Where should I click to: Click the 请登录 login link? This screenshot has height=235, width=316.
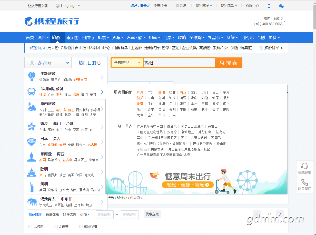click(x=145, y=6)
